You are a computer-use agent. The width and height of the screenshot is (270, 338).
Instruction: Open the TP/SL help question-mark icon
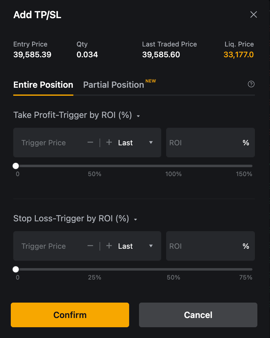(251, 84)
